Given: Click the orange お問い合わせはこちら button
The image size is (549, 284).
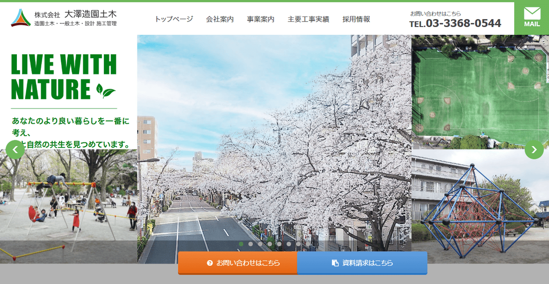Looking at the screenshot, I should point(237,263).
